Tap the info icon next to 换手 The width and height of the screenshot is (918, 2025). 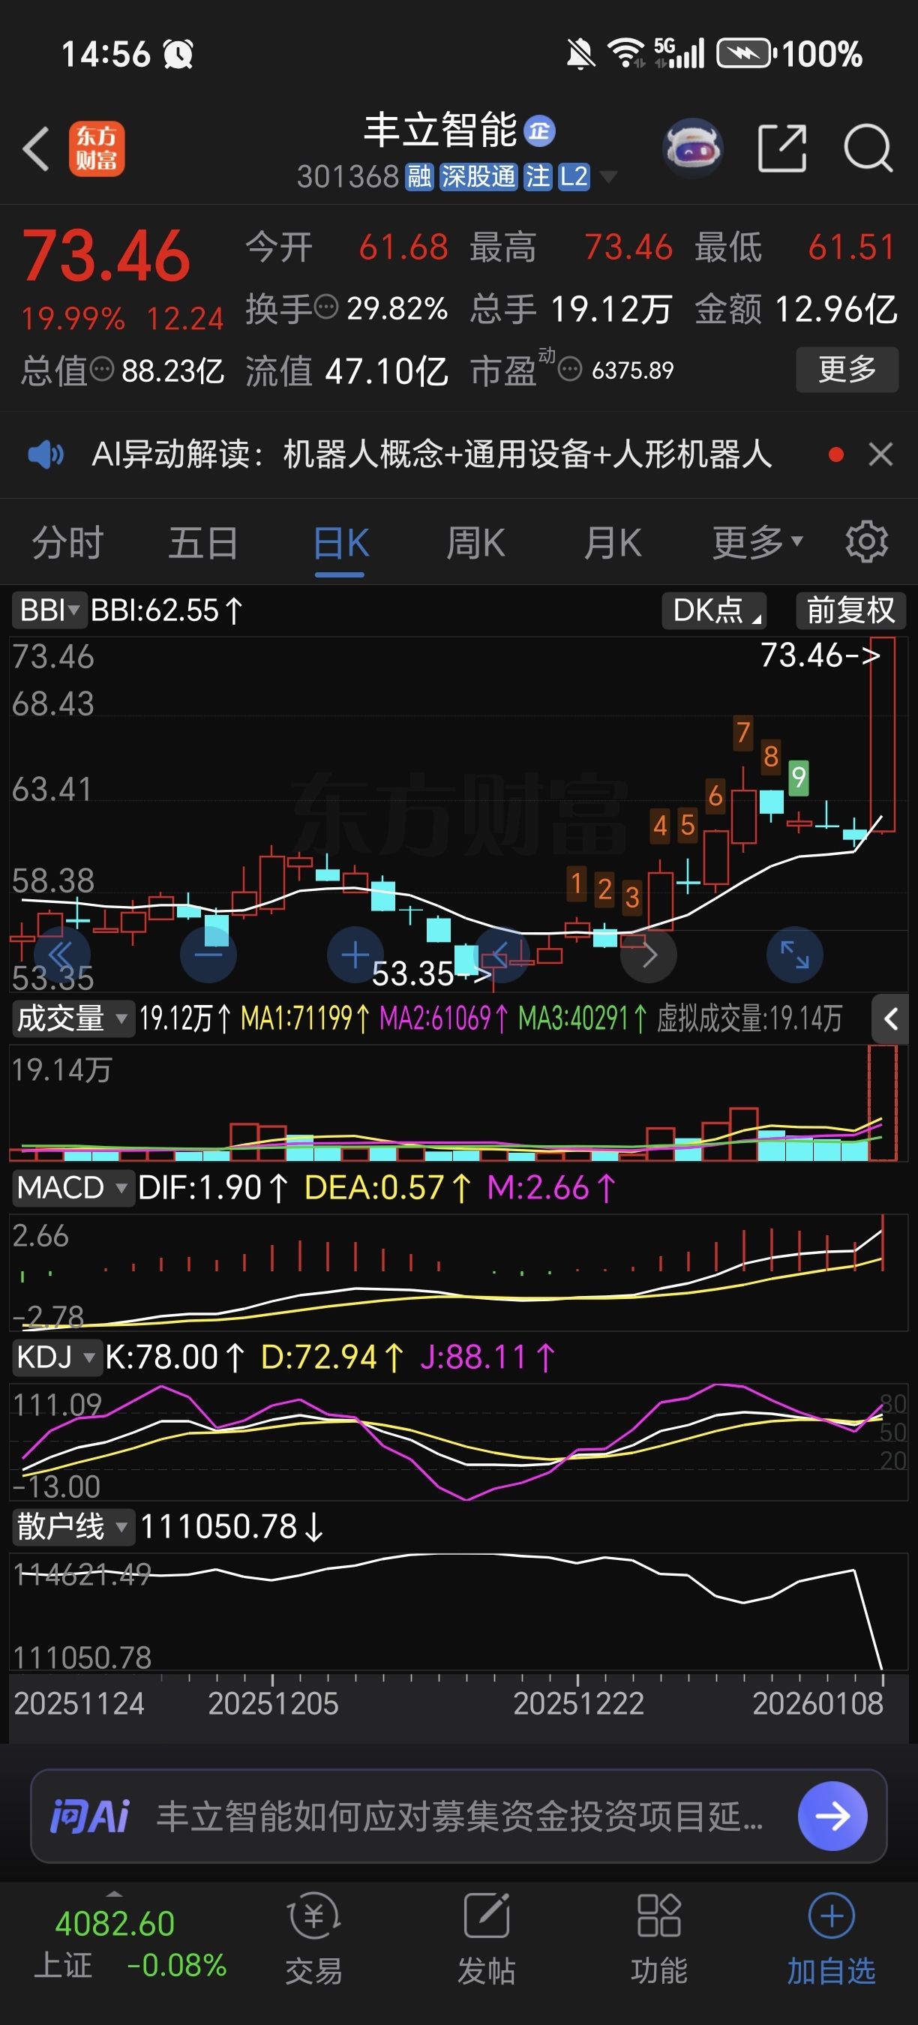[x=326, y=307]
